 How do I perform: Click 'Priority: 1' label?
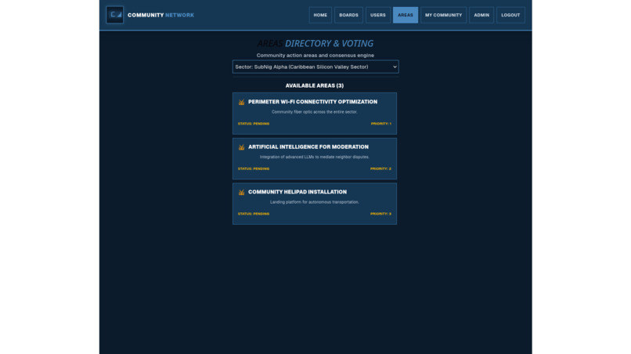point(381,124)
